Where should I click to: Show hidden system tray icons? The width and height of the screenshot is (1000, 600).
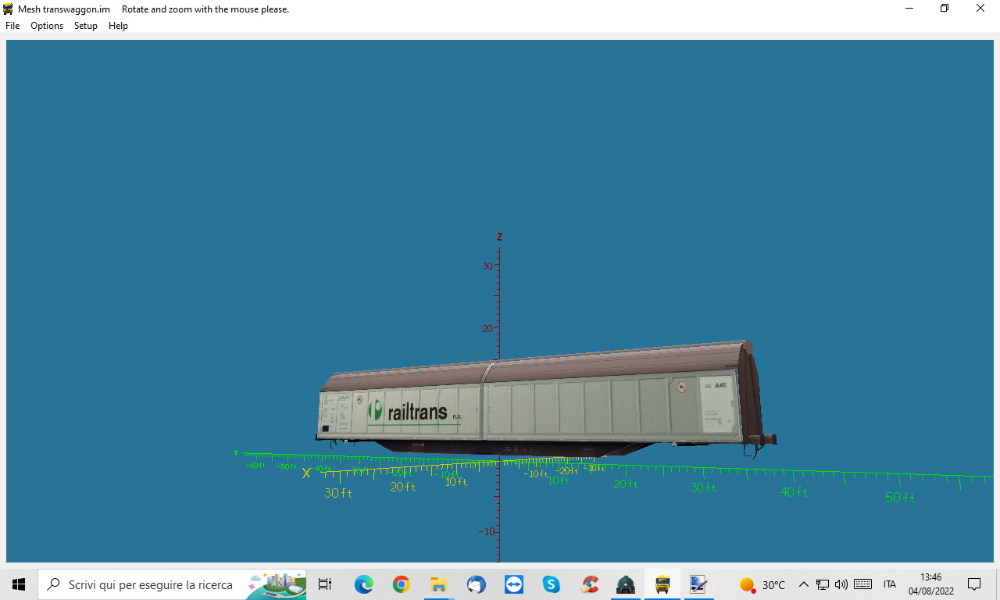tap(803, 584)
